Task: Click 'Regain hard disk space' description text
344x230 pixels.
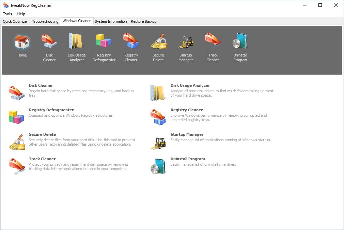Action: [81, 93]
